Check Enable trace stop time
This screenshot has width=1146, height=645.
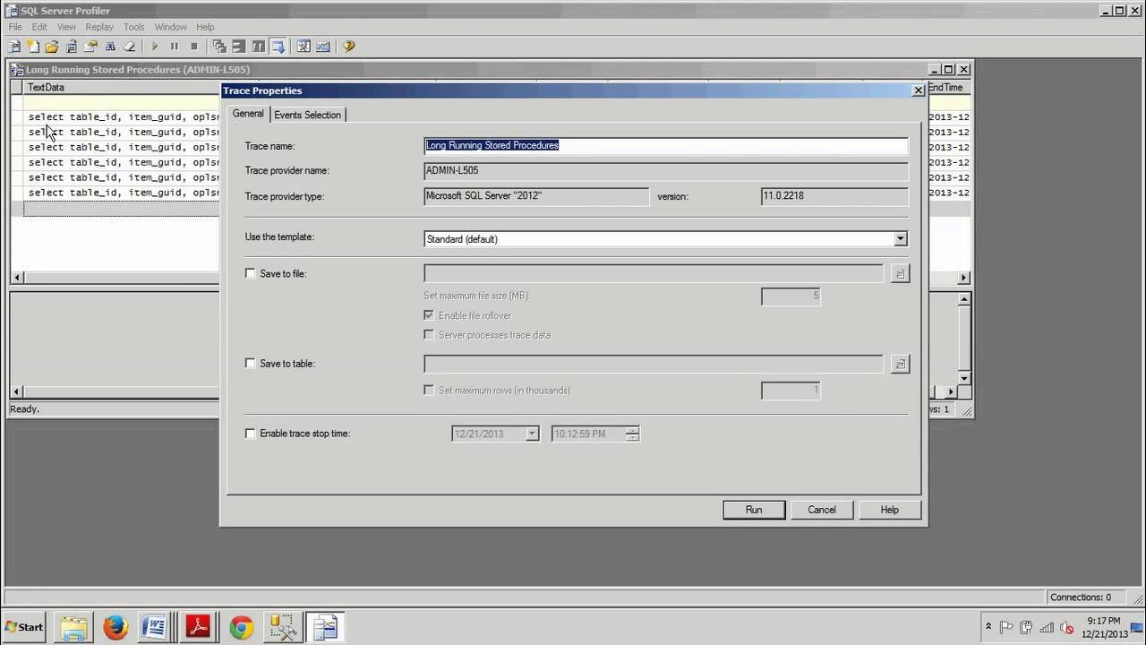[251, 434]
